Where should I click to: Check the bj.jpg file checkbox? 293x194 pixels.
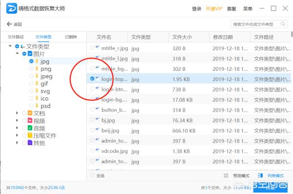tap(92, 120)
